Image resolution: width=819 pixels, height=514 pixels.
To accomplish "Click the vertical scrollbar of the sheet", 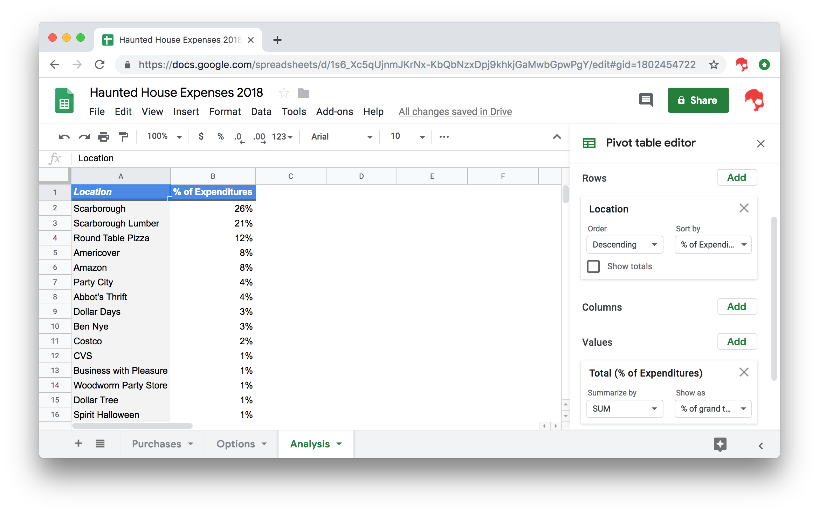I will (565, 194).
